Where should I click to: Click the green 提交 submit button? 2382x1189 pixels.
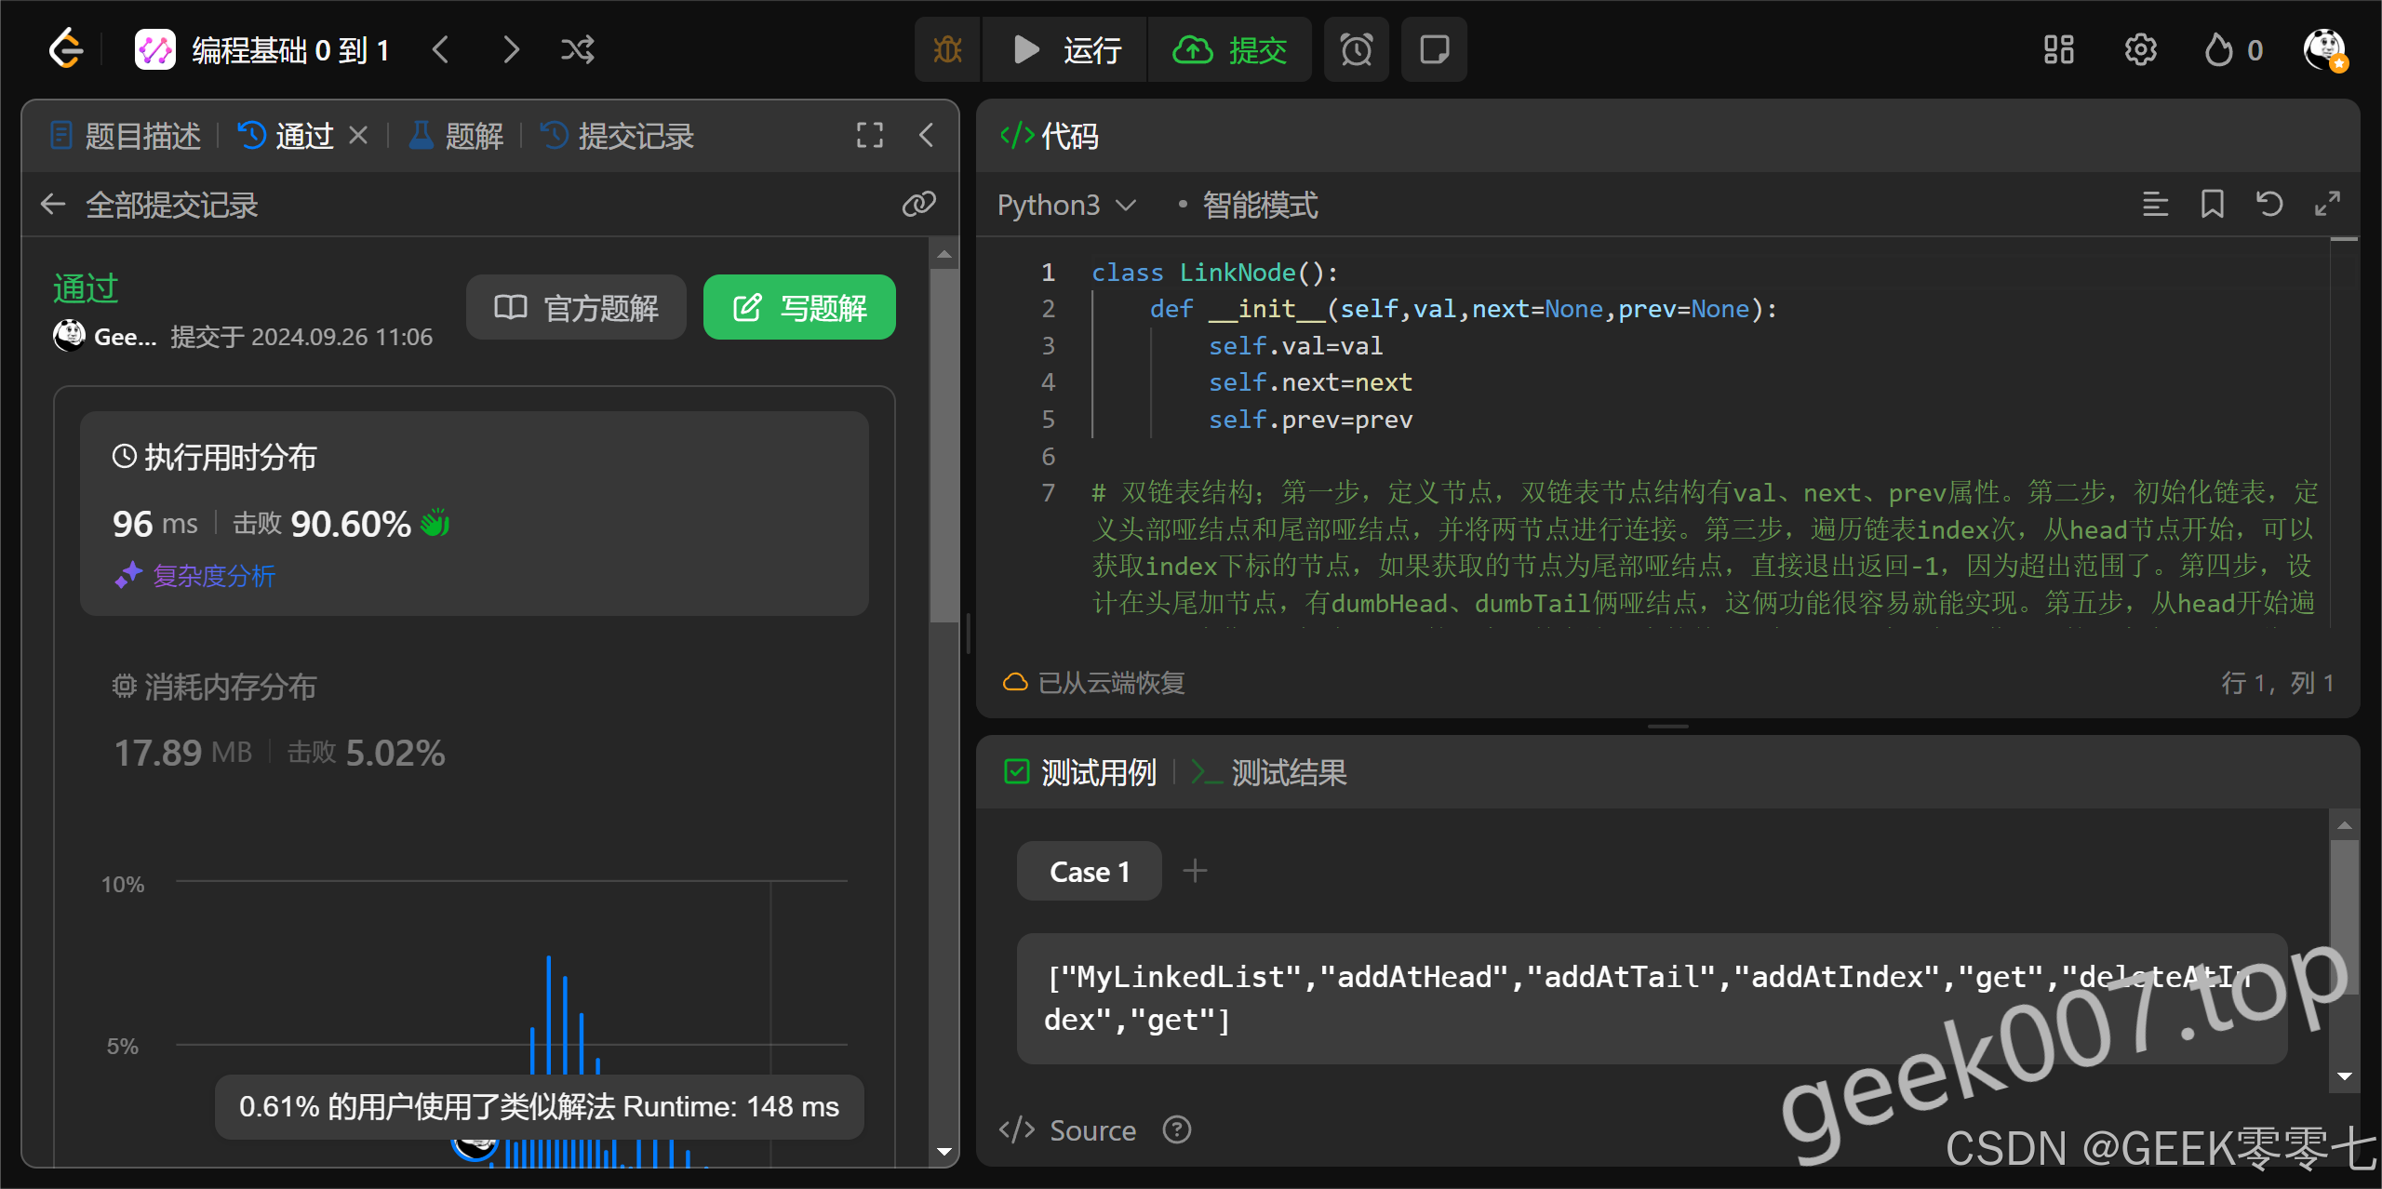point(1230,49)
